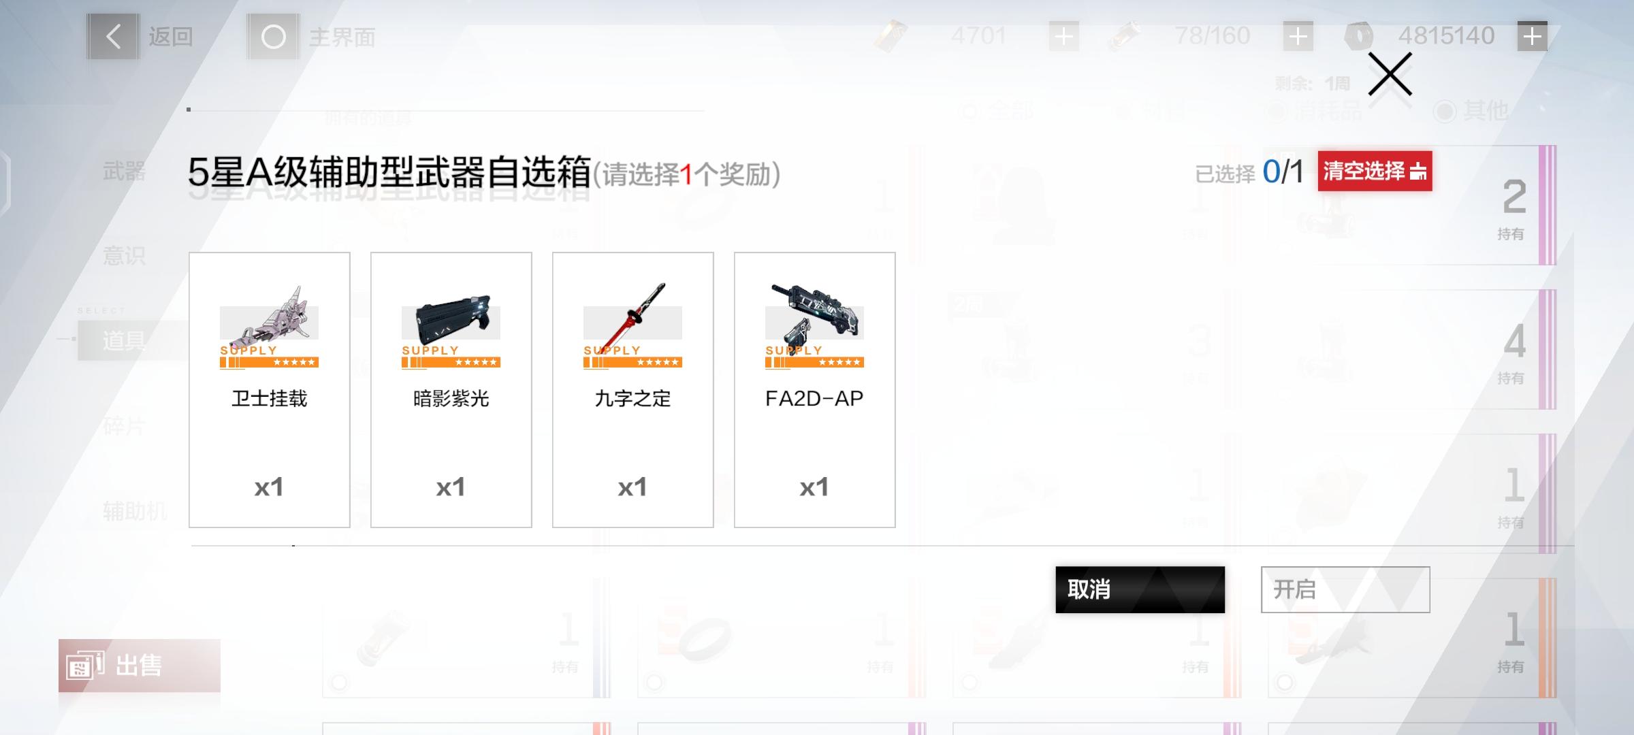Image resolution: width=1634 pixels, height=735 pixels.
Task: Tap the main menu circle icon
Action: (273, 37)
